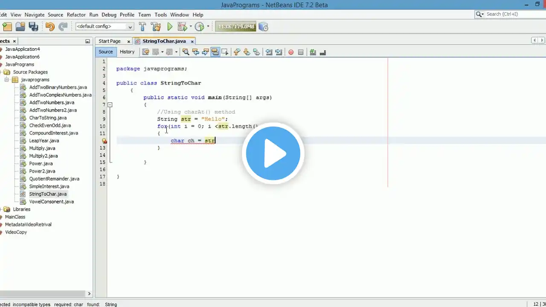Click the Build Project hammer icon
Viewport: 546px width, 307px height.
pos(142,27)
